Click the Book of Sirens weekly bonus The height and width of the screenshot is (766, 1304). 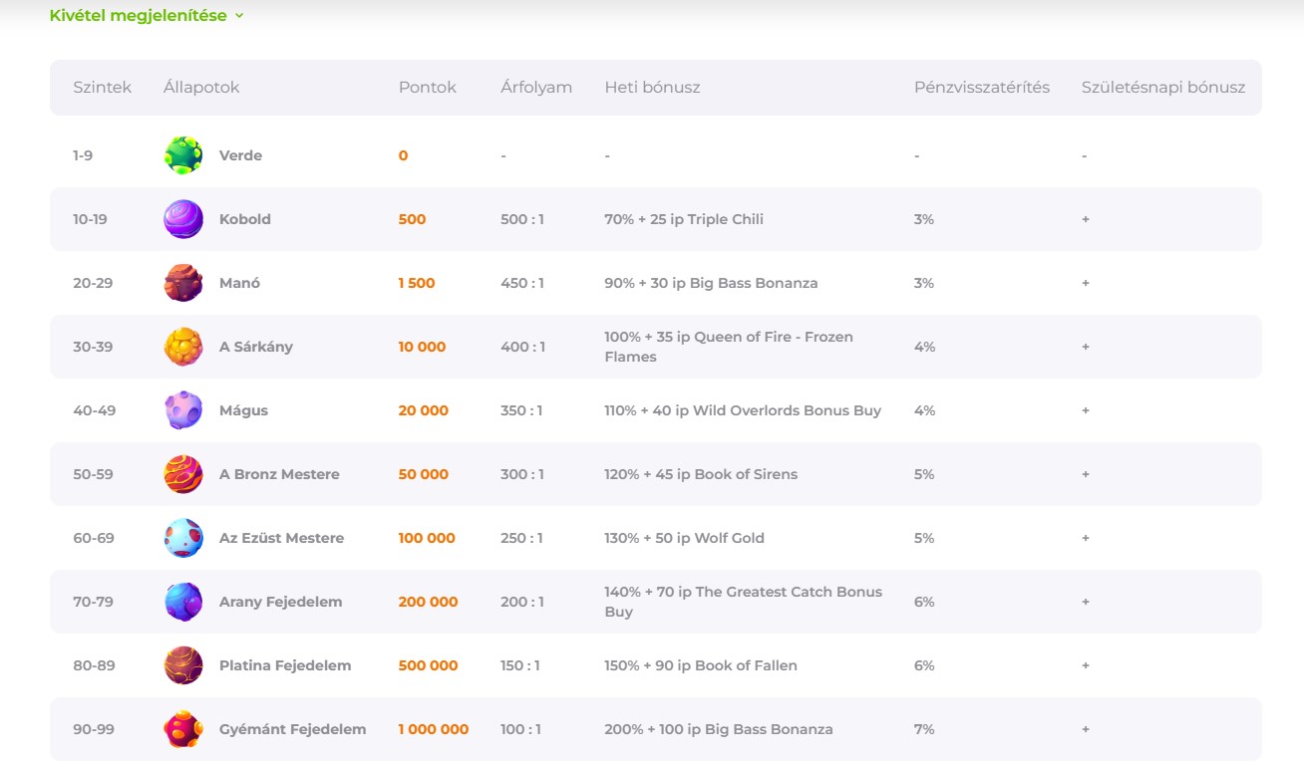[700, 474]
